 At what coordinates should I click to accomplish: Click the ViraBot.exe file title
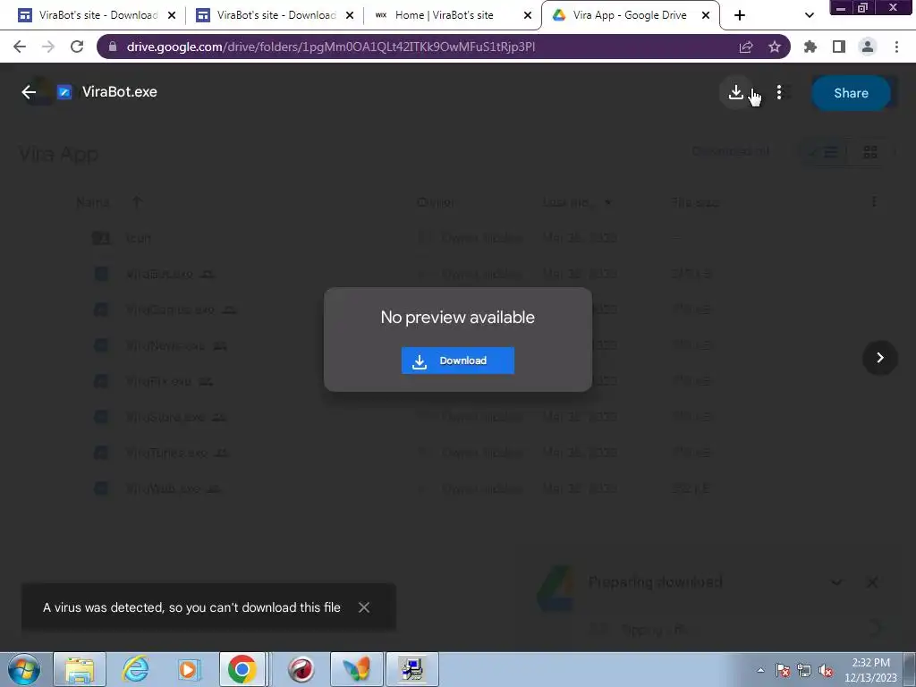120,92
